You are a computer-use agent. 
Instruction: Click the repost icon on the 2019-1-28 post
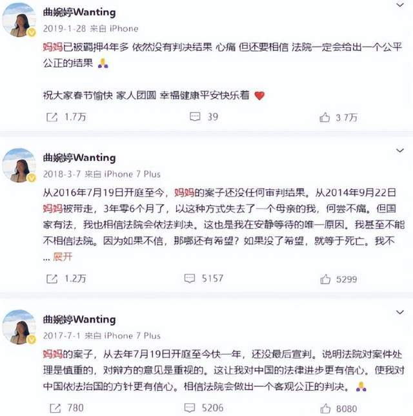(52, 117)
